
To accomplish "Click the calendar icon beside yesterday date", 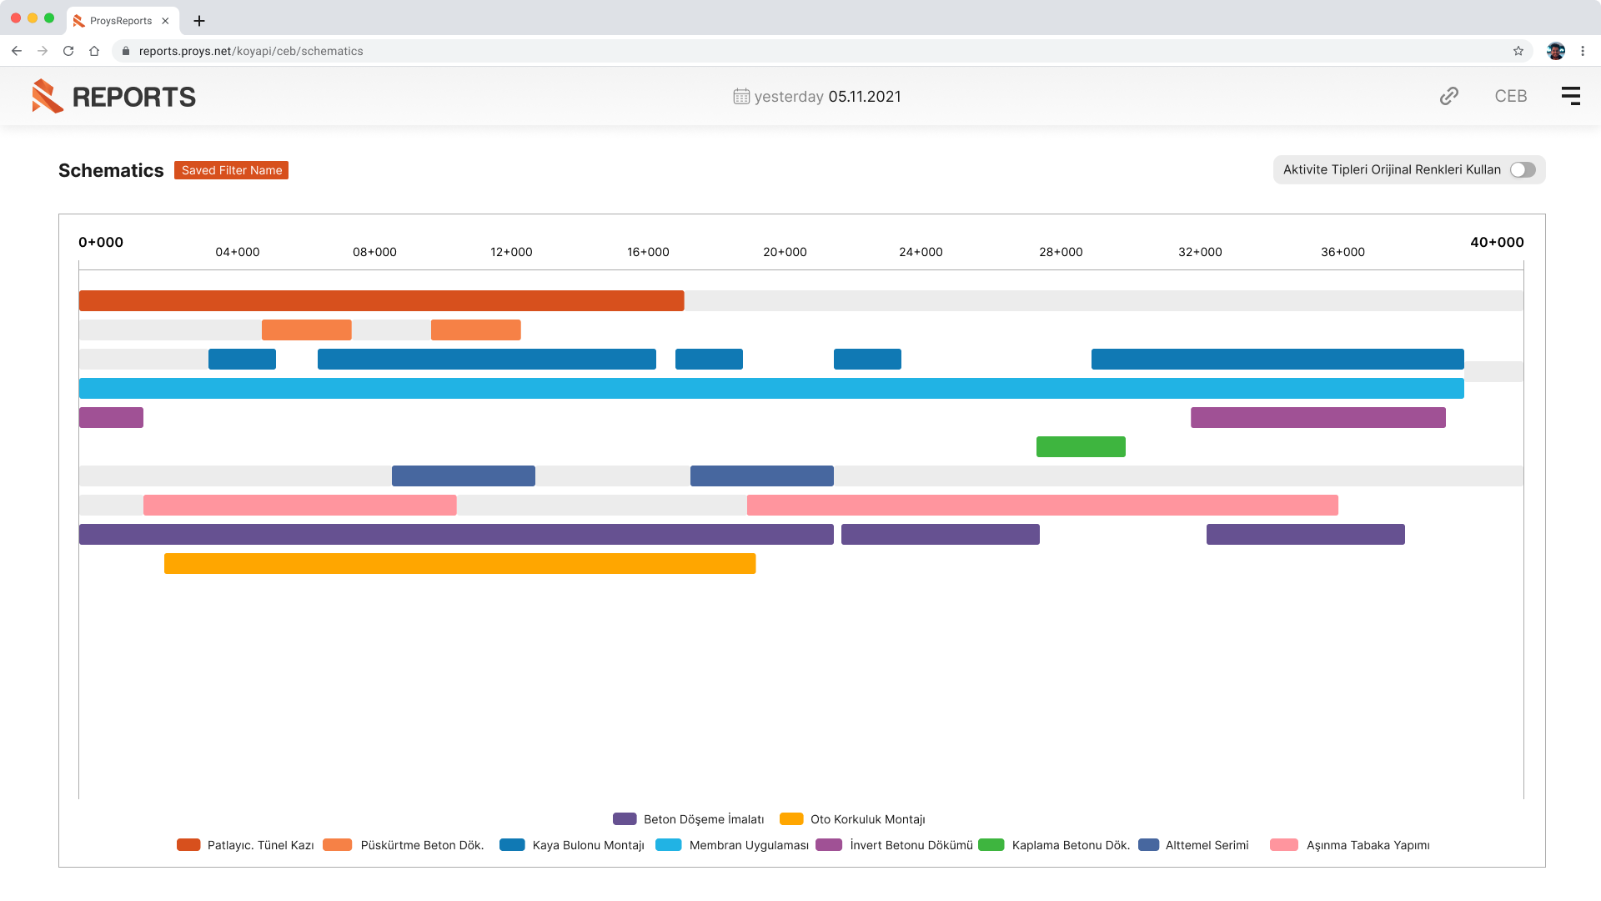I will tap(740, 97).
